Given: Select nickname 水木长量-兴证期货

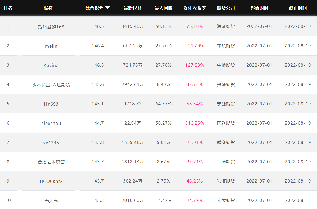Looking at the screenshot, I should (51, 85).
